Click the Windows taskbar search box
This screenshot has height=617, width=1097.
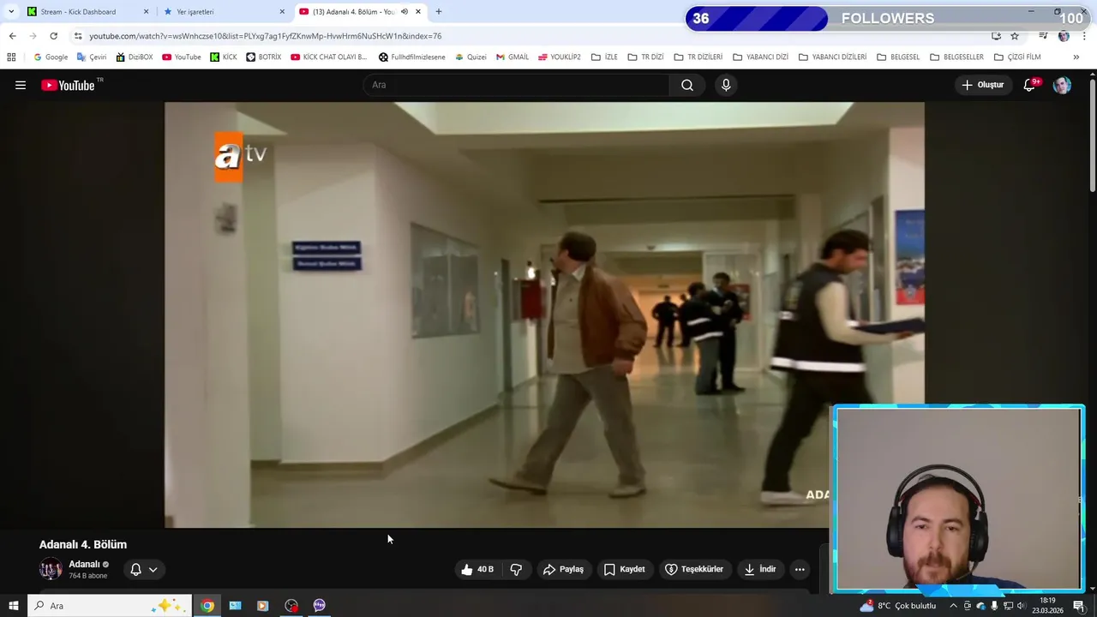[109, 606]
